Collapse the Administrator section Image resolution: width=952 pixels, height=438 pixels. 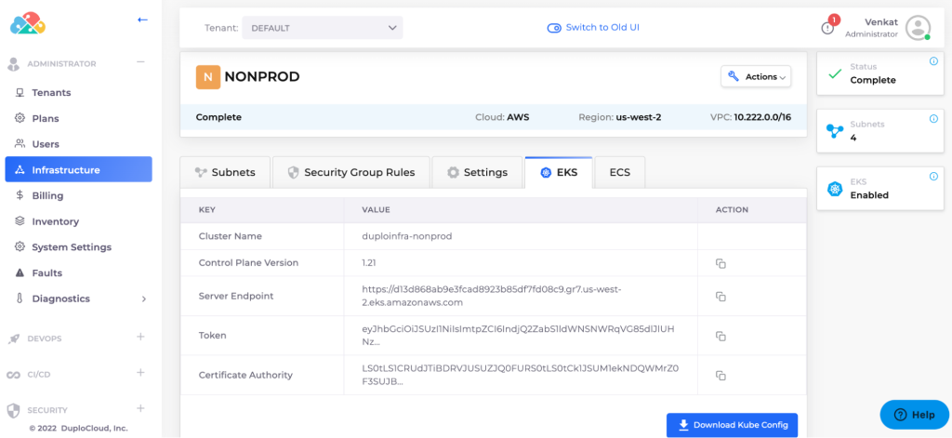(x=140, y=63)
